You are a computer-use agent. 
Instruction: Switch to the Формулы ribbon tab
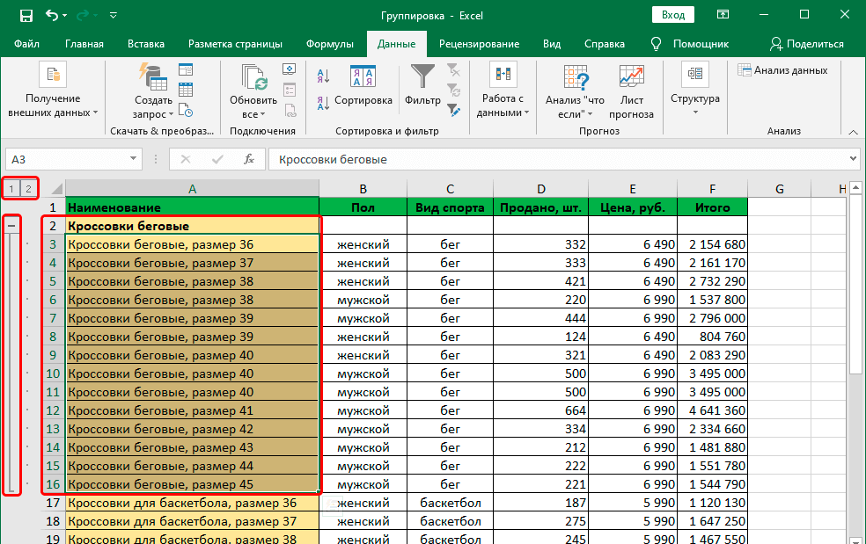tap(330, 44)
